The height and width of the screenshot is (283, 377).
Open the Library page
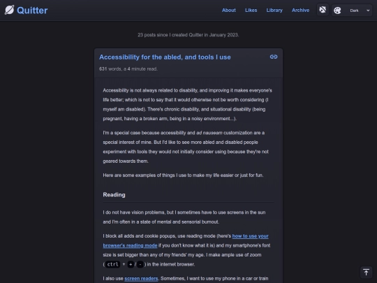pyautogui.click(x=274, y=10)
